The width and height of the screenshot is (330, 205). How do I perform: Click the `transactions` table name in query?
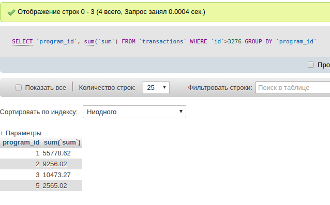(x=162, y=42)
